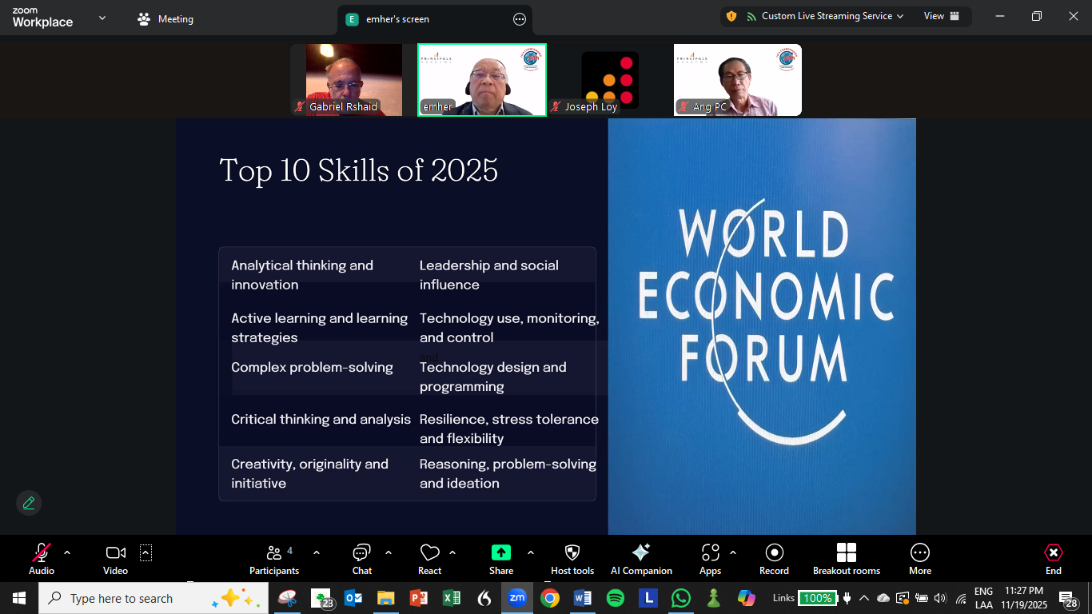Open the More options menu
1092x614 pixels.
tap(919, 558)
